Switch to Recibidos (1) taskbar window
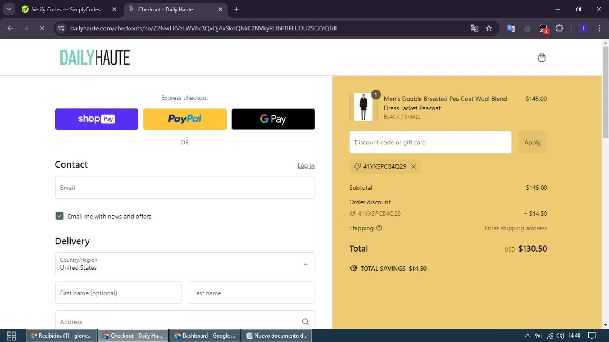The height and width of the screenshot is (342, 609). (x=62, y=336)
